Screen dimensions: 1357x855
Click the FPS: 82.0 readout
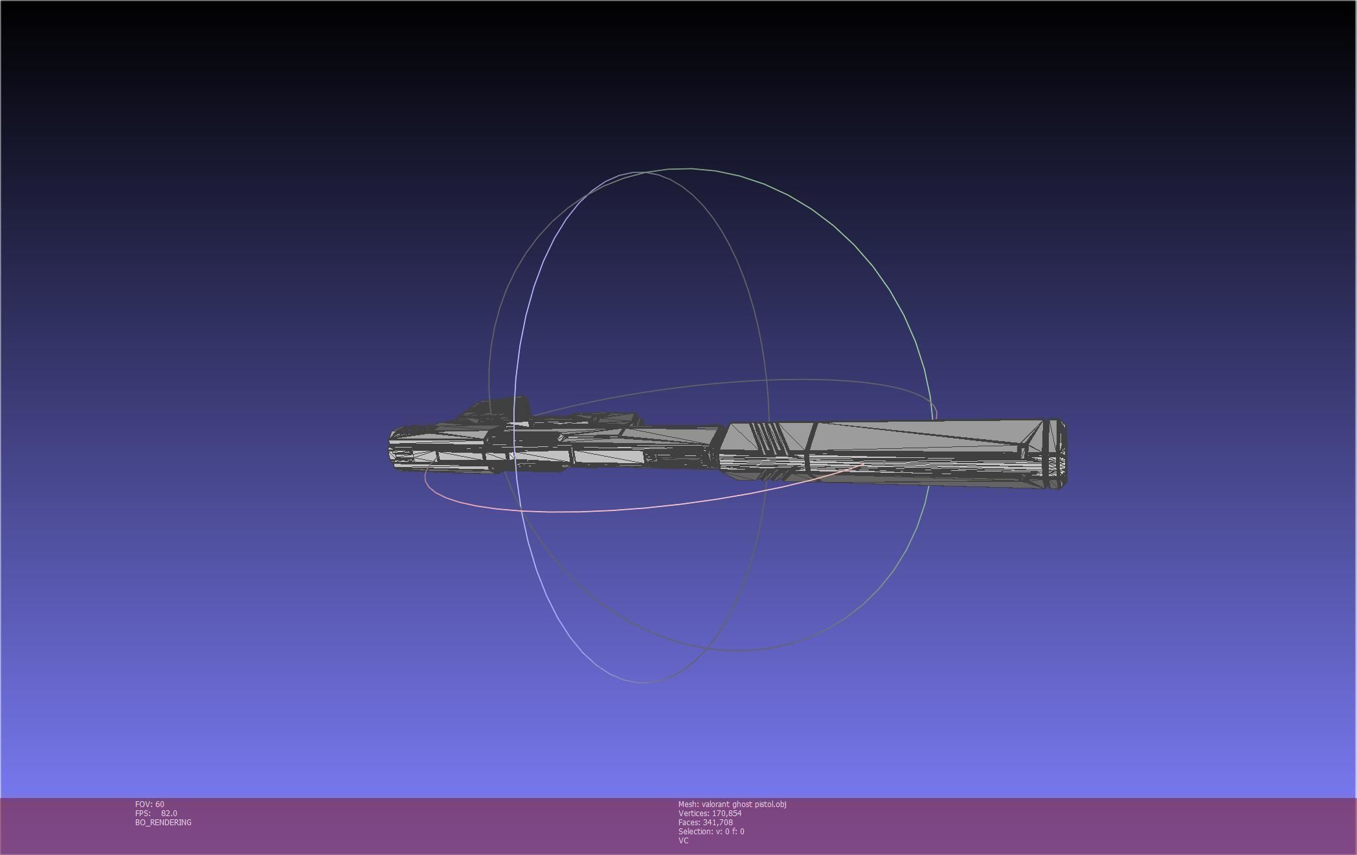[156, 814]
